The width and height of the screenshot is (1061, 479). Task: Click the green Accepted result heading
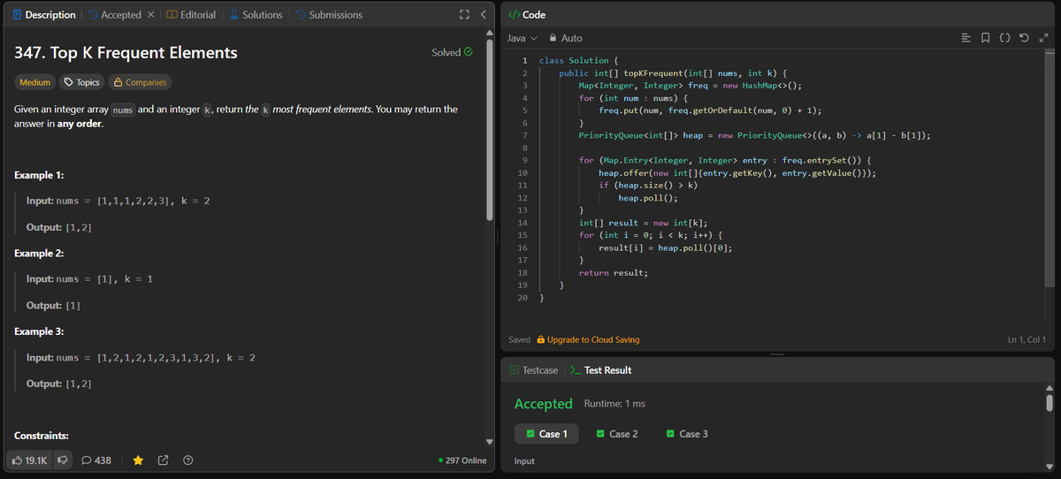click(x=544, y=404)
